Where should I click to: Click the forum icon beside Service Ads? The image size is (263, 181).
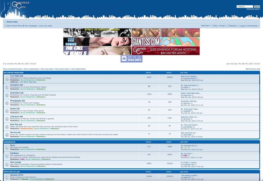pyautogui.click(x=7, y=134)
